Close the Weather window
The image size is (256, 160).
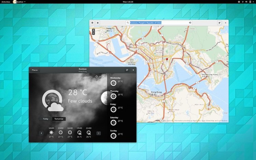point(133,70)
